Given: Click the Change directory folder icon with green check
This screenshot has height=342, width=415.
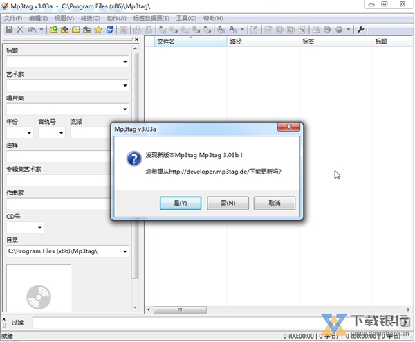Looking at the screenshot, I should pyautogui.click(x=53, y=29).
